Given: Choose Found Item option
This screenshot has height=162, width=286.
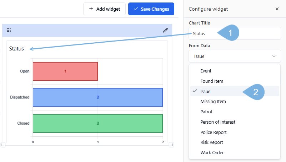Looking at the screenshot, I should coord(212,81).
